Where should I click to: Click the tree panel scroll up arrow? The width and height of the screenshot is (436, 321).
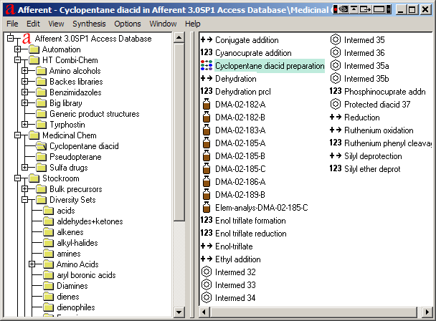click(179, 38)
